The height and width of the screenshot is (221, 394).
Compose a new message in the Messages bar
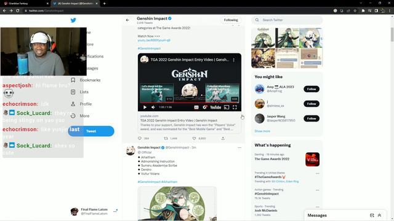pos(372,215)
